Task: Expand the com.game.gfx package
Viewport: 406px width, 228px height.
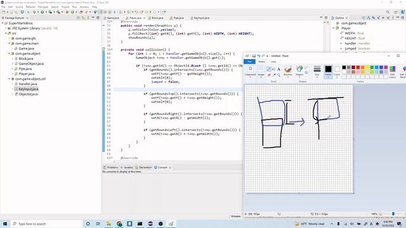Action: coord(9,38)
